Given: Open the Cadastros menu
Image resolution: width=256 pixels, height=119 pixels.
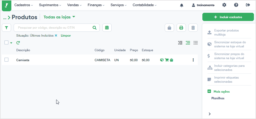Looking at the screenshot, I should pyautogui.click(x=24, y=5).
